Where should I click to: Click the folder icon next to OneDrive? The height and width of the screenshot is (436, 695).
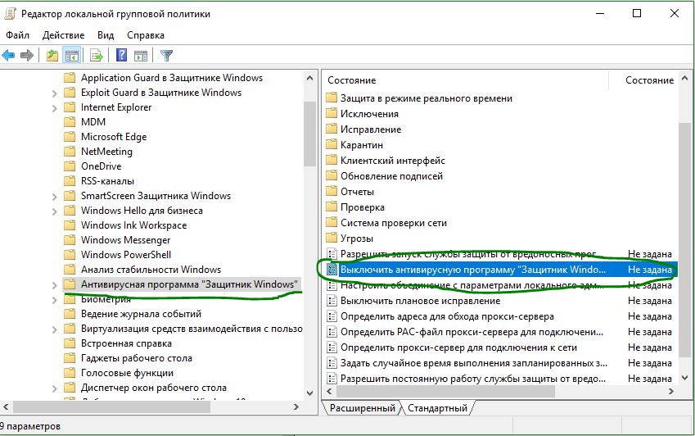point(70,166)
